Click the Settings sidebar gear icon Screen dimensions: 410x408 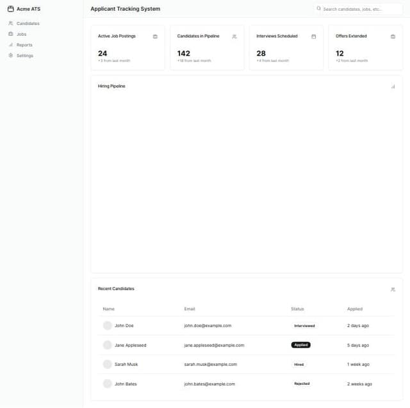11,56
